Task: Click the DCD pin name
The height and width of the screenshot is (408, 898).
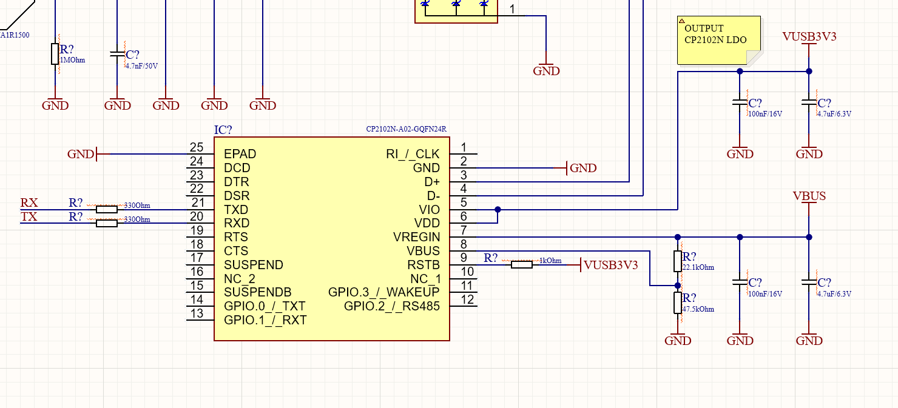Action: coord(237,168)
